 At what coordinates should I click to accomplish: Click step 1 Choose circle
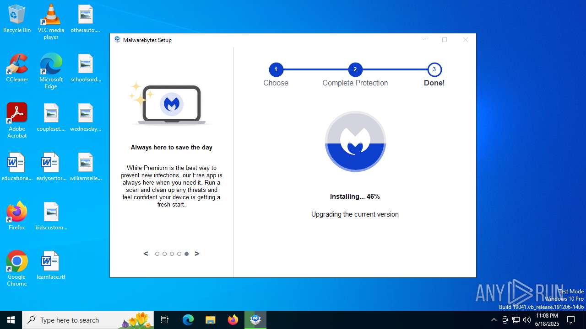coord(276,70)
